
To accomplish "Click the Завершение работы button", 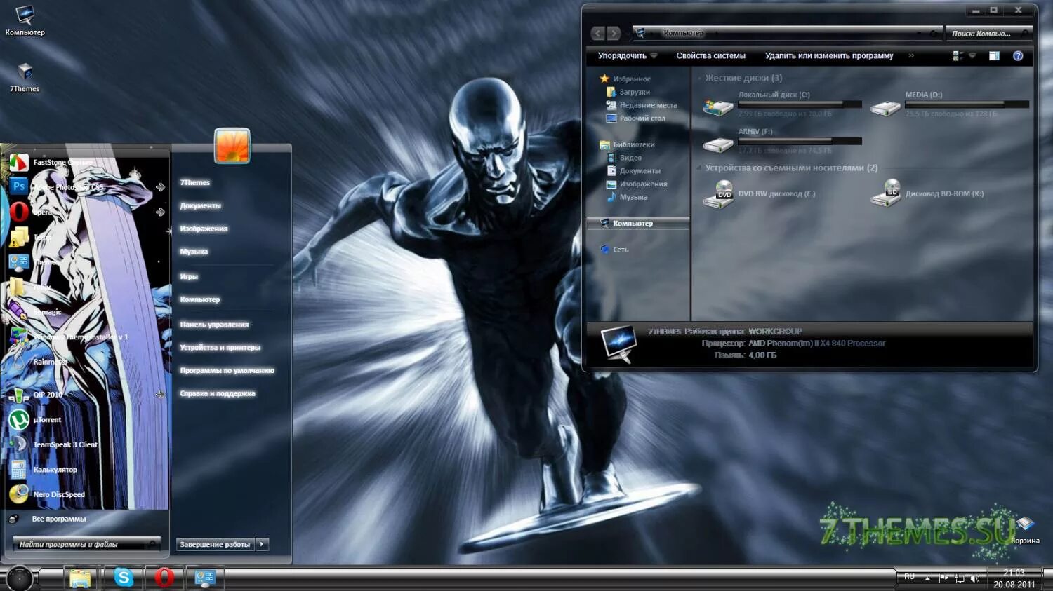I will pyautogui.click(x=215, y=544).
